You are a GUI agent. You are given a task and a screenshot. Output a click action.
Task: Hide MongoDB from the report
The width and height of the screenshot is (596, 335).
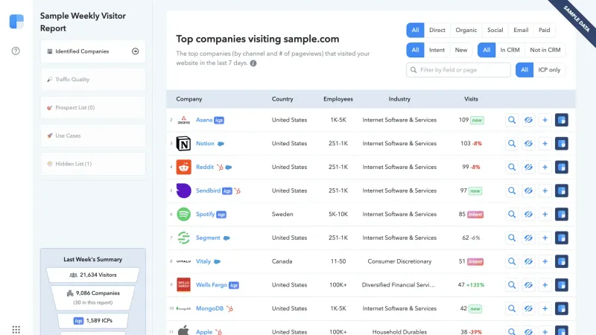pyautogui.click(x=528, y=308)
